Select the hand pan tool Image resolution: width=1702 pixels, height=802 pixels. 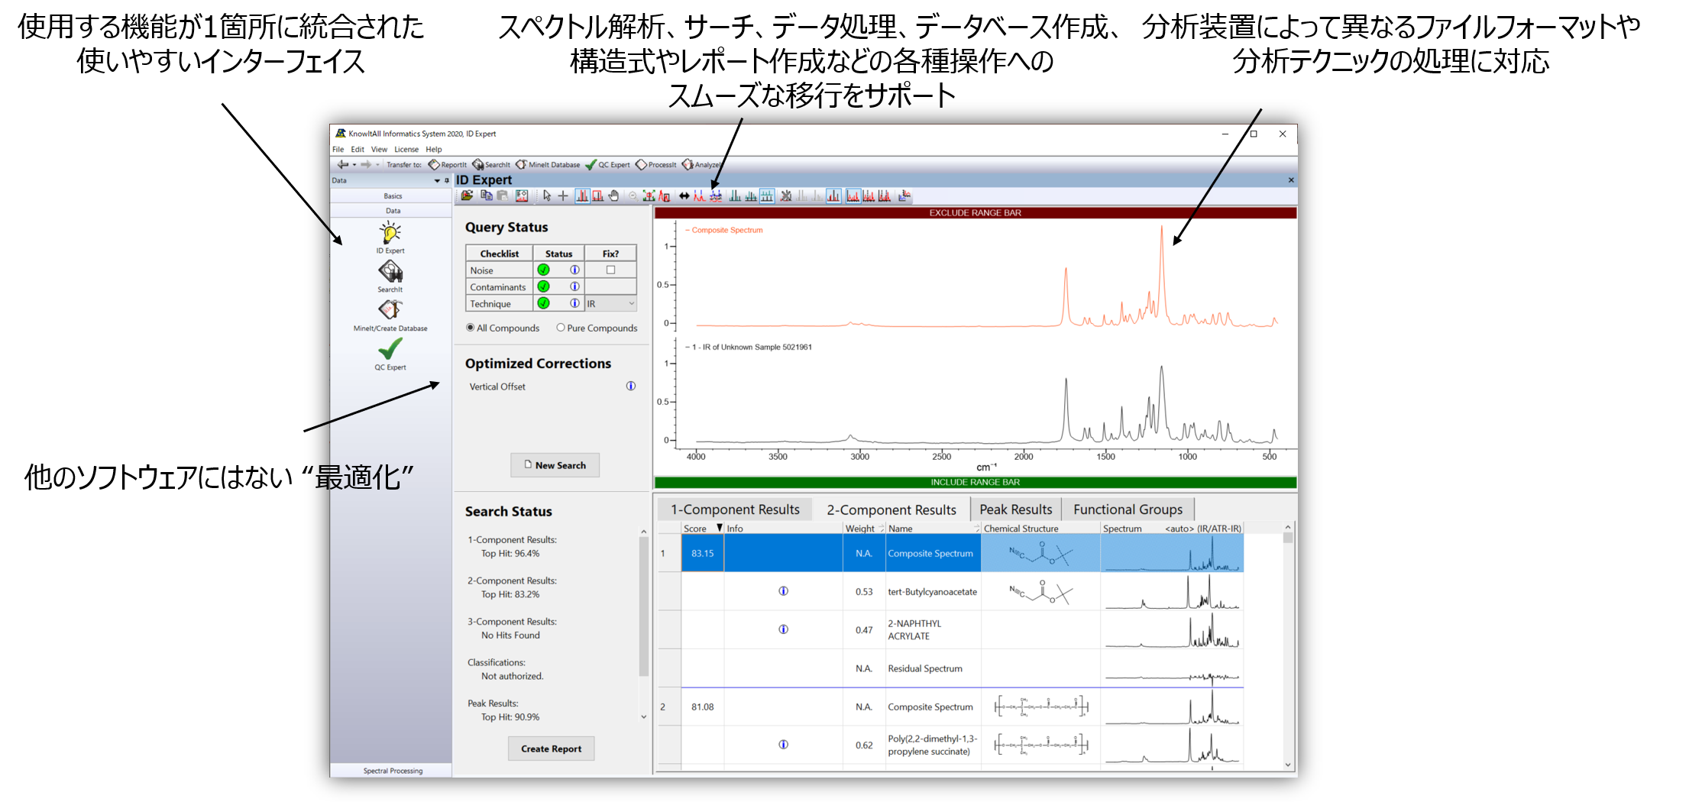613,196
